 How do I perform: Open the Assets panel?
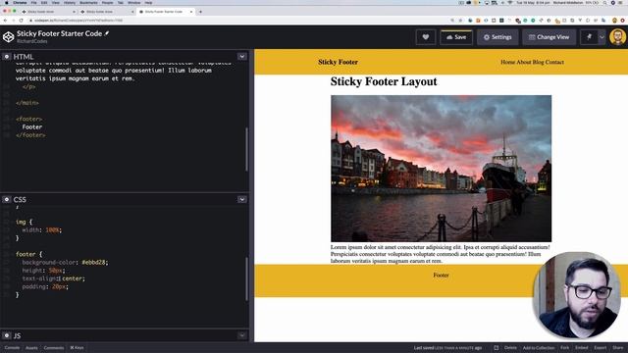point(31,348)
